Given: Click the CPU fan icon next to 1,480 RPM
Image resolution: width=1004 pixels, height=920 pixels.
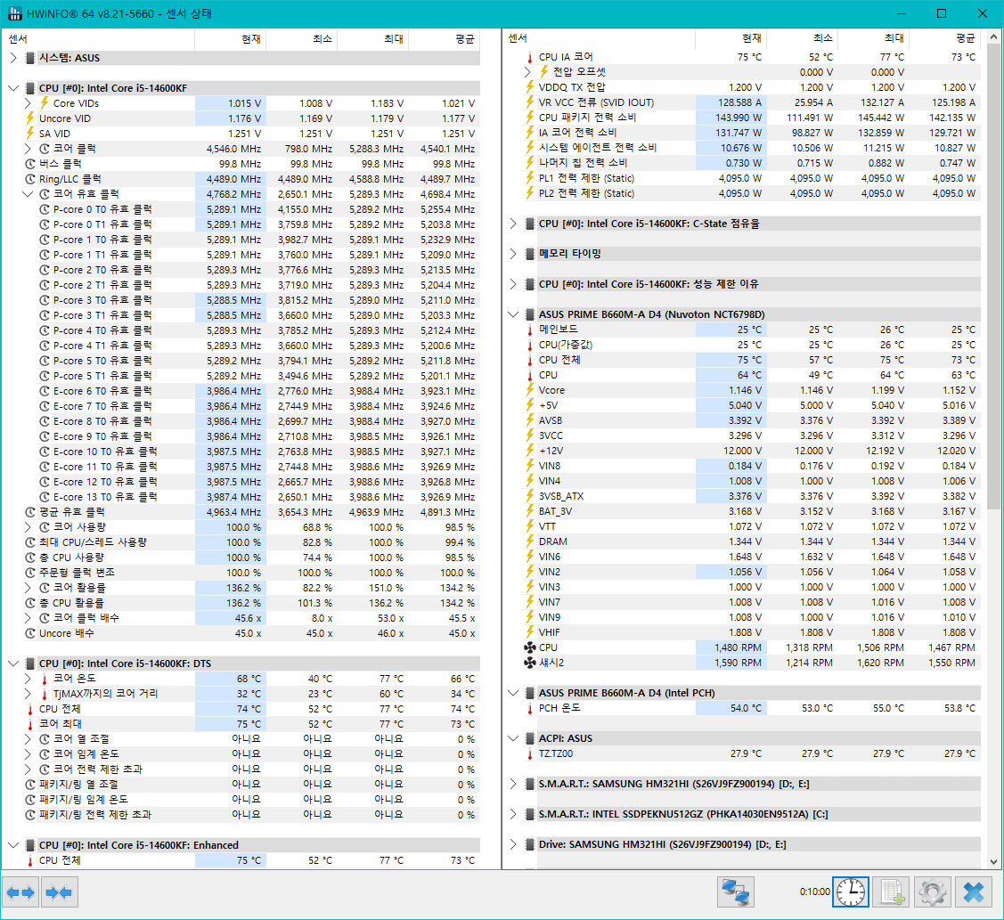Looking at the screenshot, I should point(530,647).
